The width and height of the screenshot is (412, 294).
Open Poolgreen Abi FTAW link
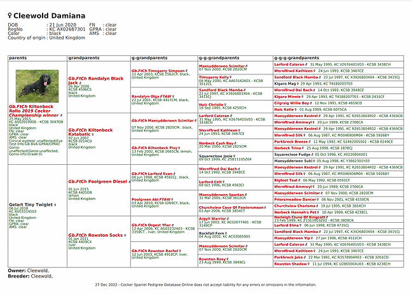click(151, 200)
